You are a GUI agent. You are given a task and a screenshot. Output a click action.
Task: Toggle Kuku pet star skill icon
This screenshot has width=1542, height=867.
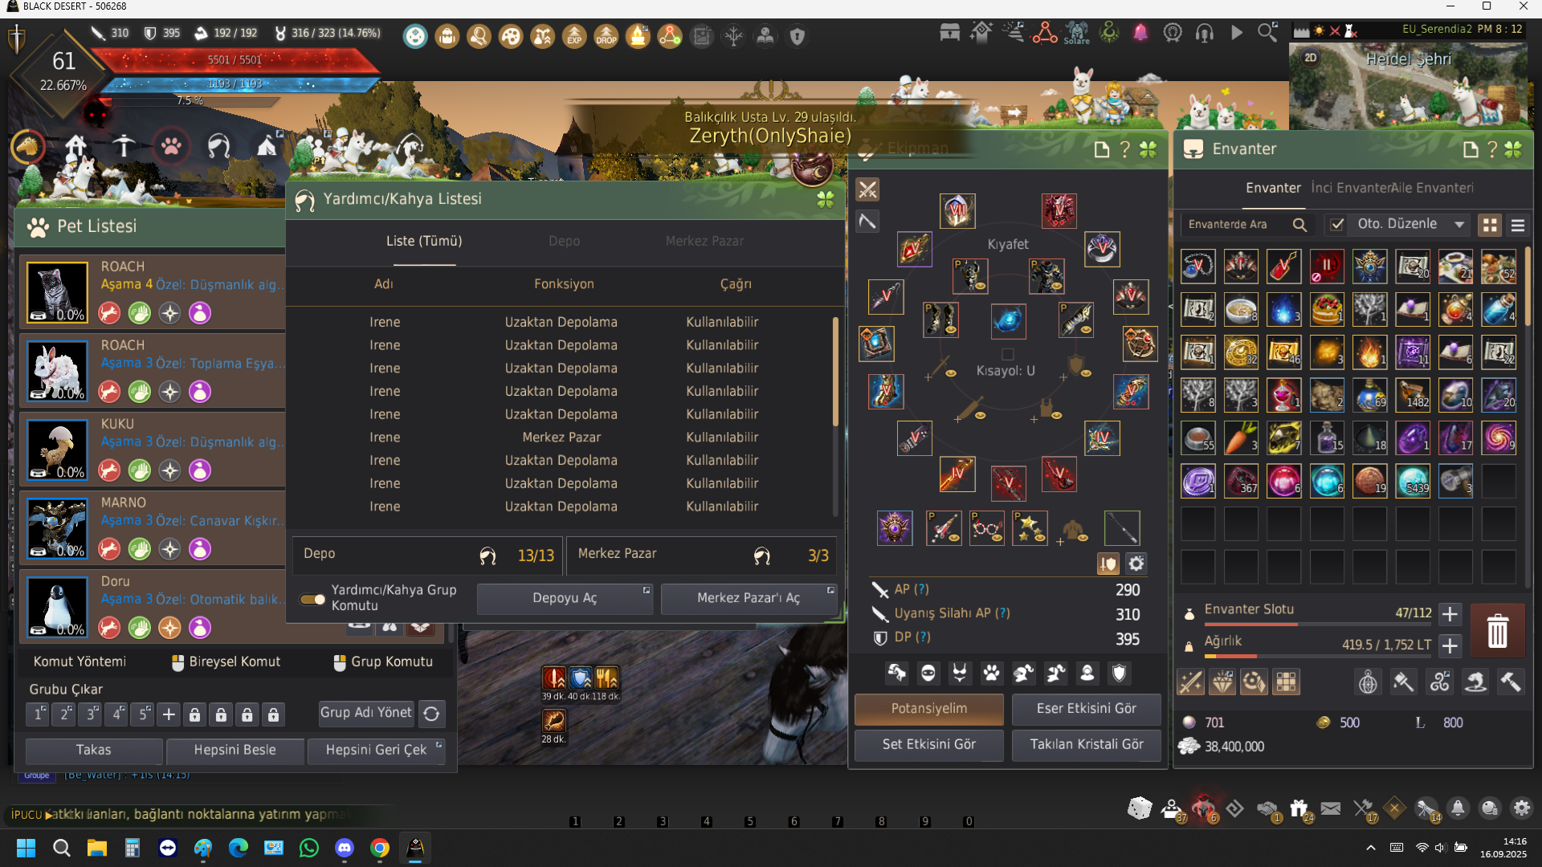[169, 470]
